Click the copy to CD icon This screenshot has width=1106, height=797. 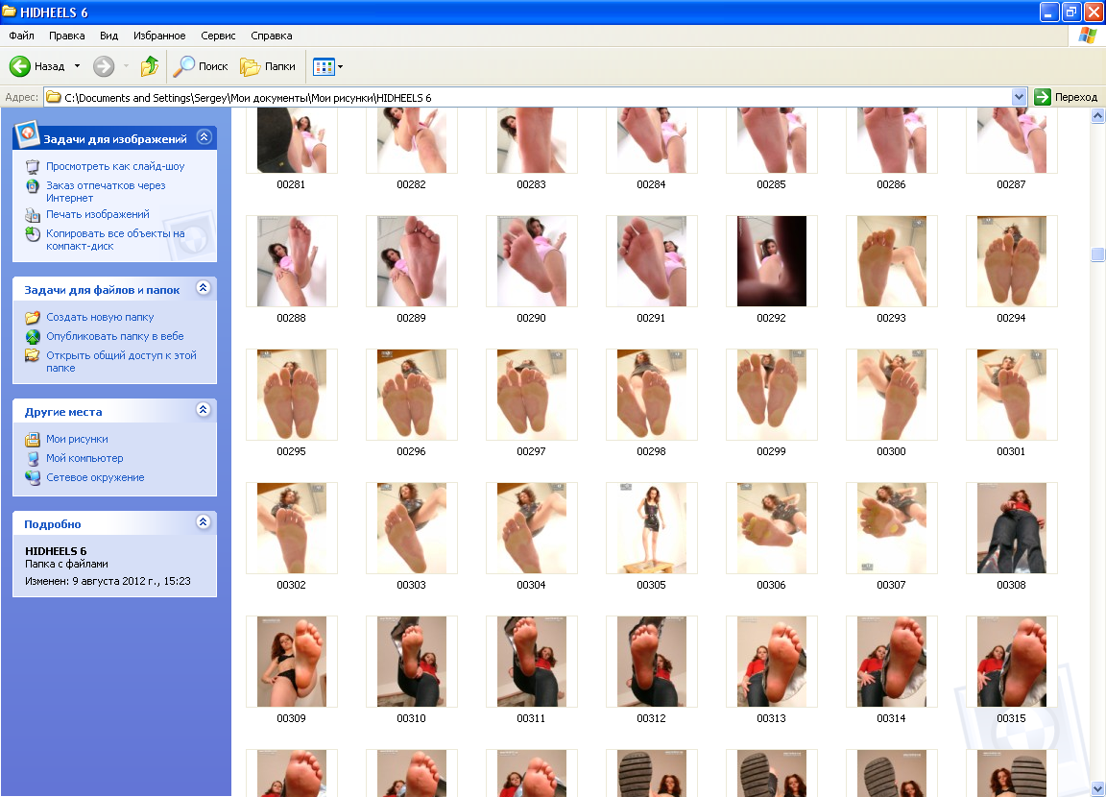(x=33, y=234)
